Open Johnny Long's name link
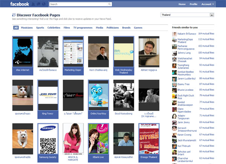This screenshot has height=164, width=226. [x=184, y=53]
